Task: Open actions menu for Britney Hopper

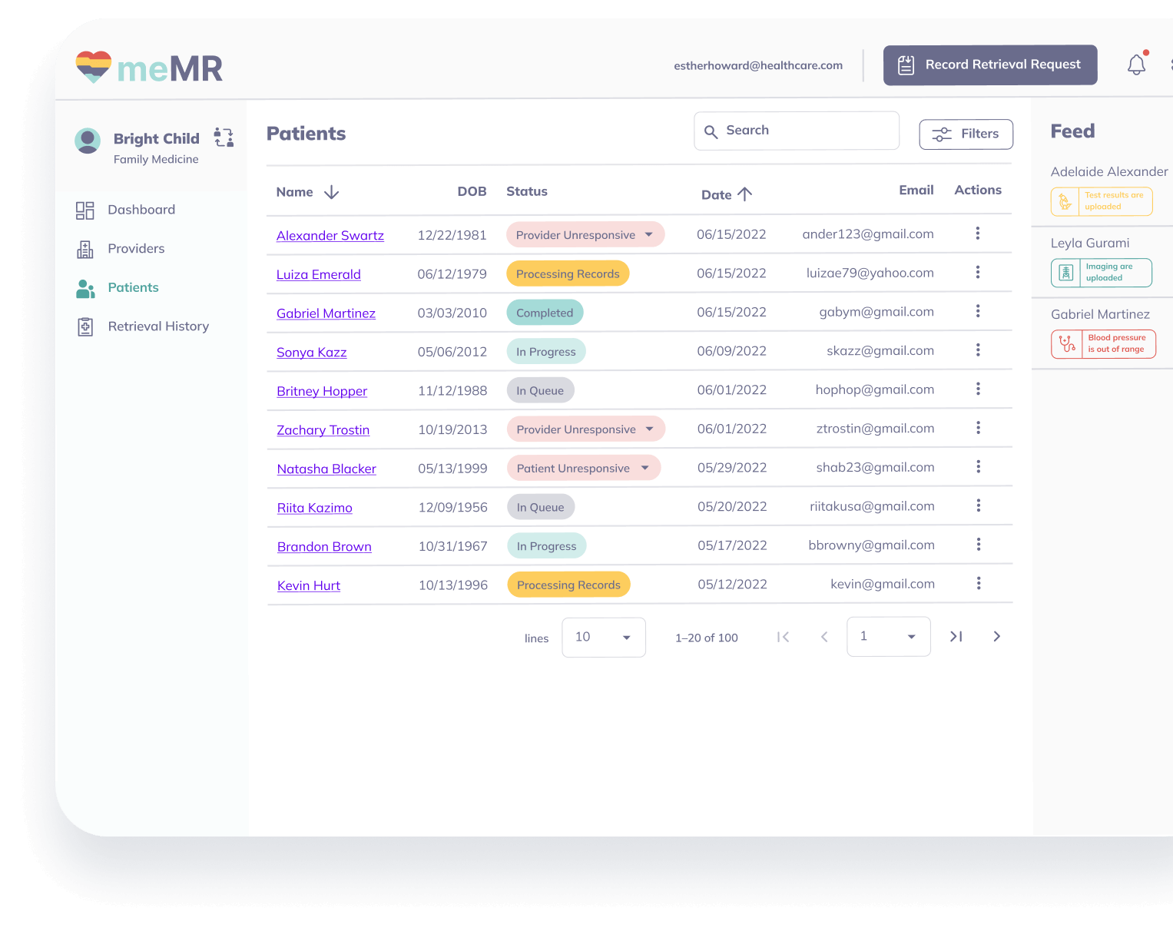Action: (979, 389)
